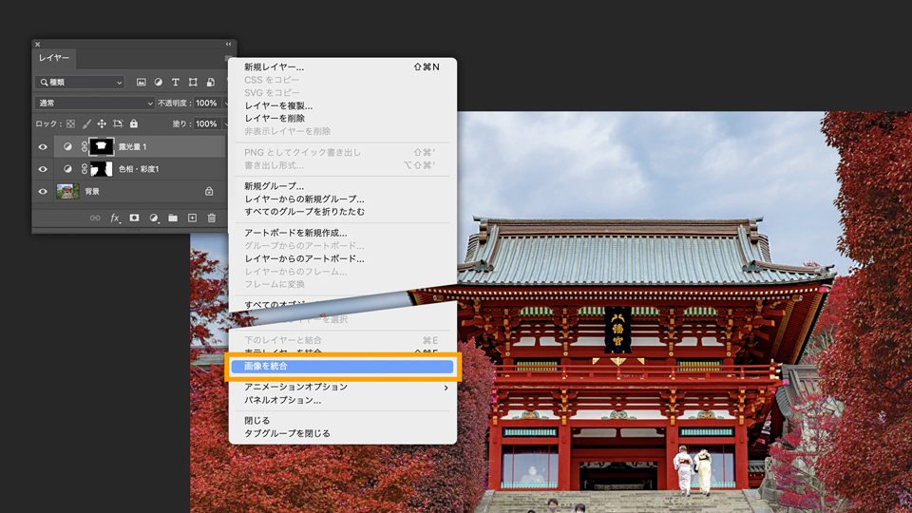Hide the 背景 layer
The width and height of the screenshot is (912, 513).
tap(43, 191)
